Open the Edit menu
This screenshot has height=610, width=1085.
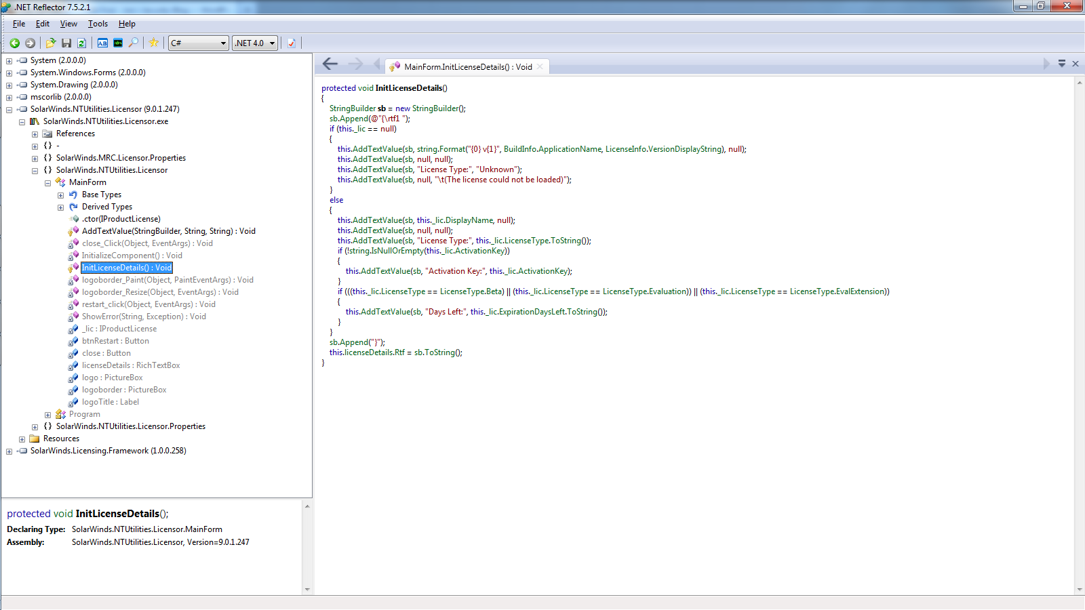point(43,24)
